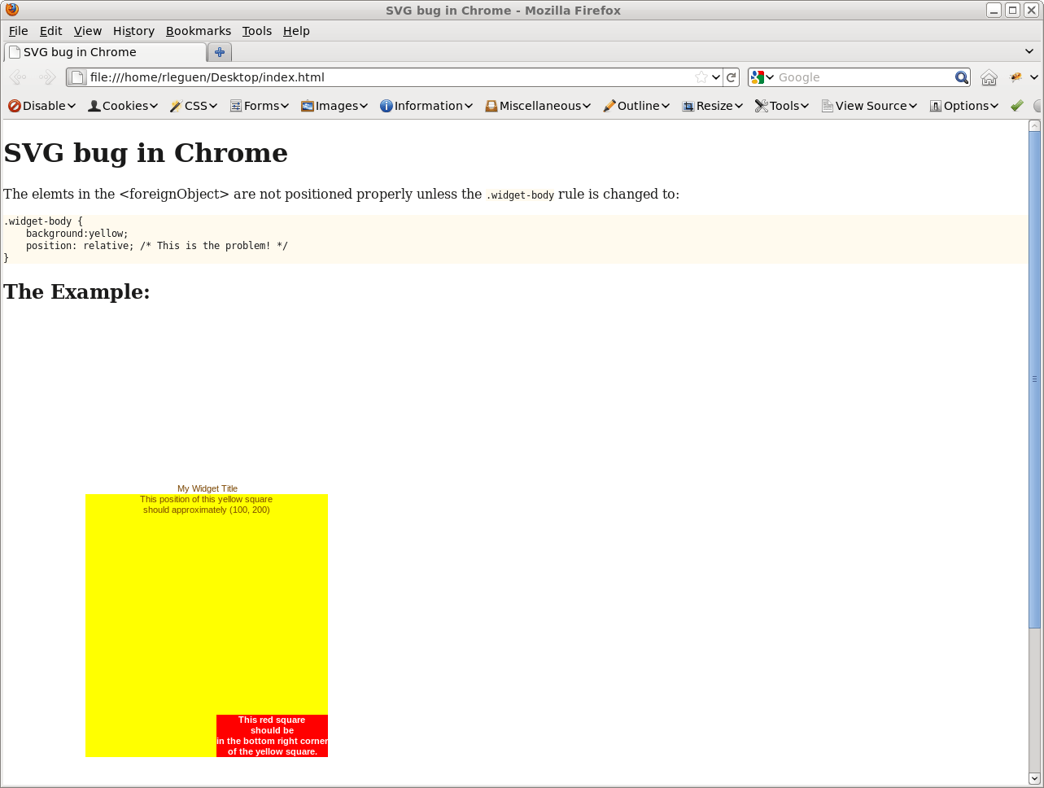Open the Cookies toolbar menu

click(x=123, y=106)
